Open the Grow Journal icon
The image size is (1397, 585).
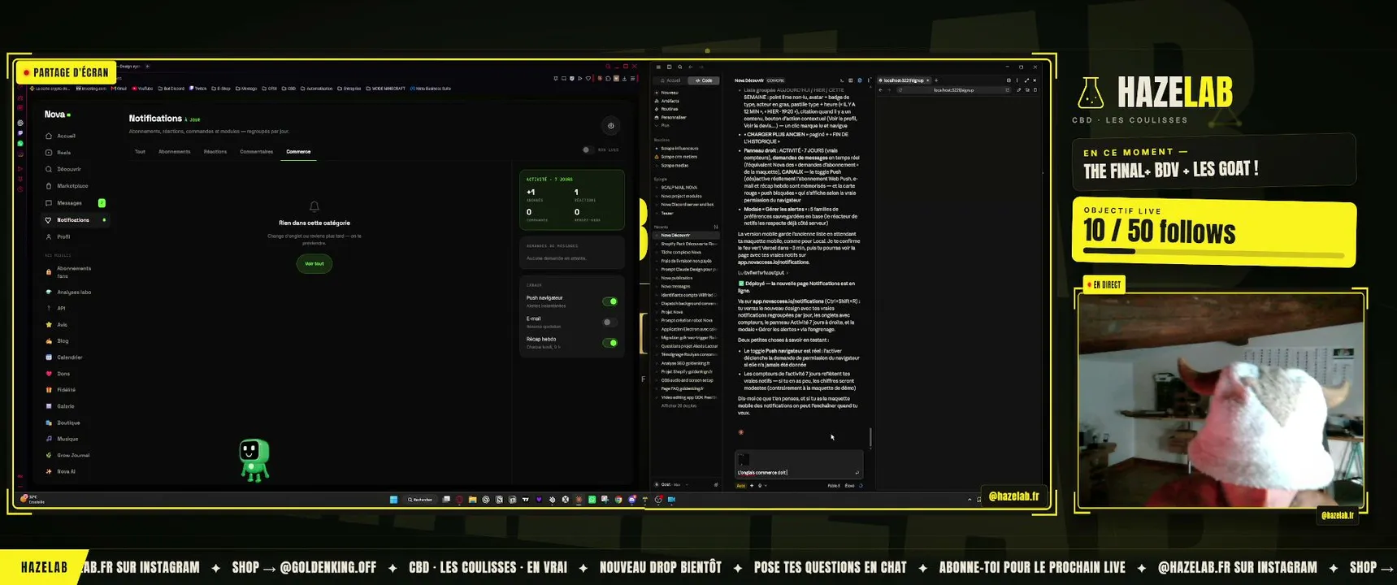click(49, 455)
